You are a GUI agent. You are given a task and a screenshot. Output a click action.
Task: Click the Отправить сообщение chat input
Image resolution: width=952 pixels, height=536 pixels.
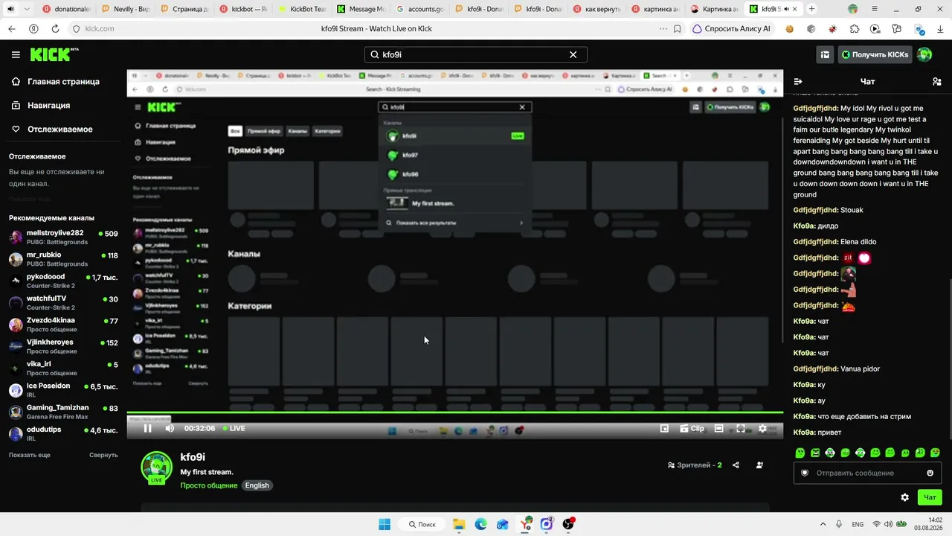click(x=868, y=473)
